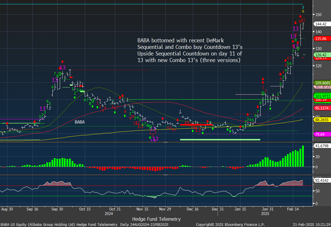Select the 50 tick on oscillator axis
The image size is (331, 227).
(318, 191)
